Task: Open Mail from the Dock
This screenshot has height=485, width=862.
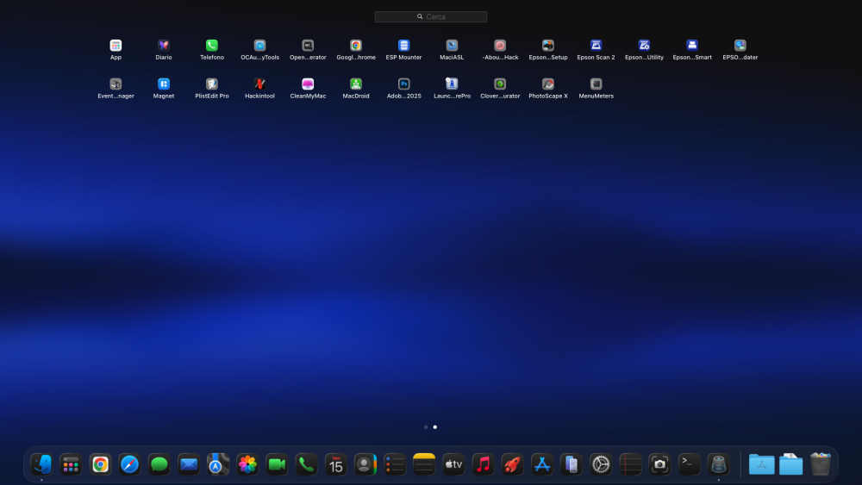Action: click(x=189, y=464)
